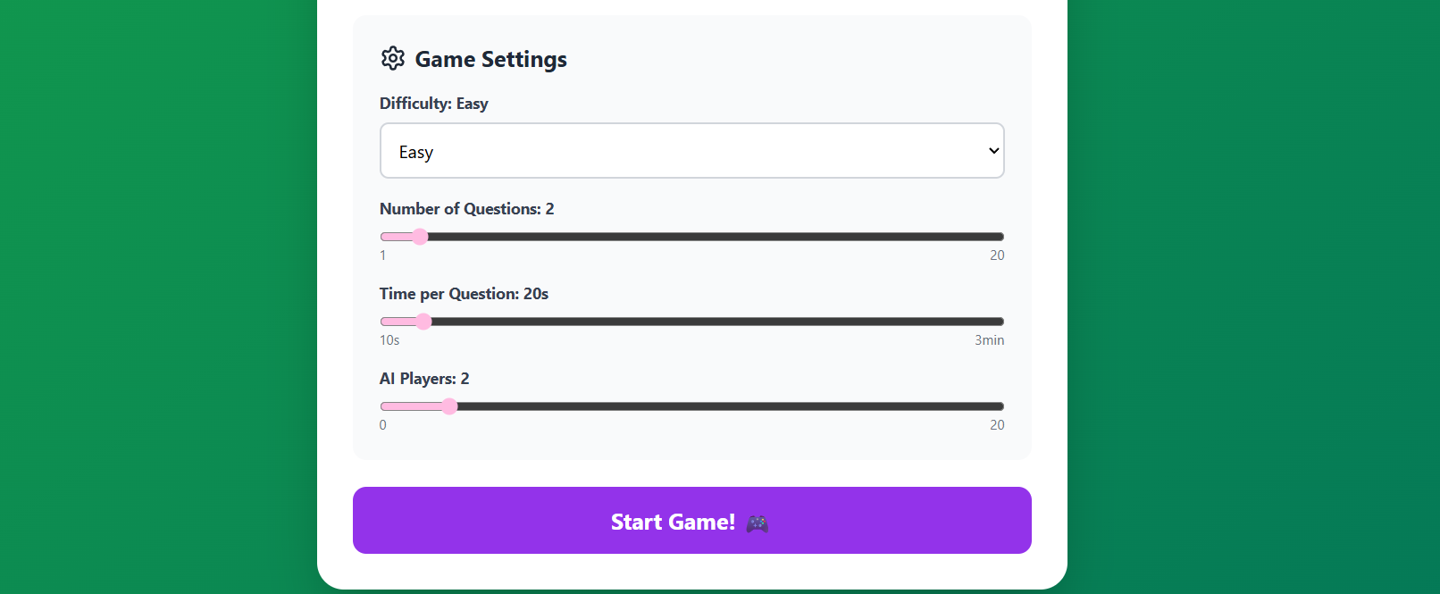Click the Number of Questions slider thumb

click(x=420, y=237)
